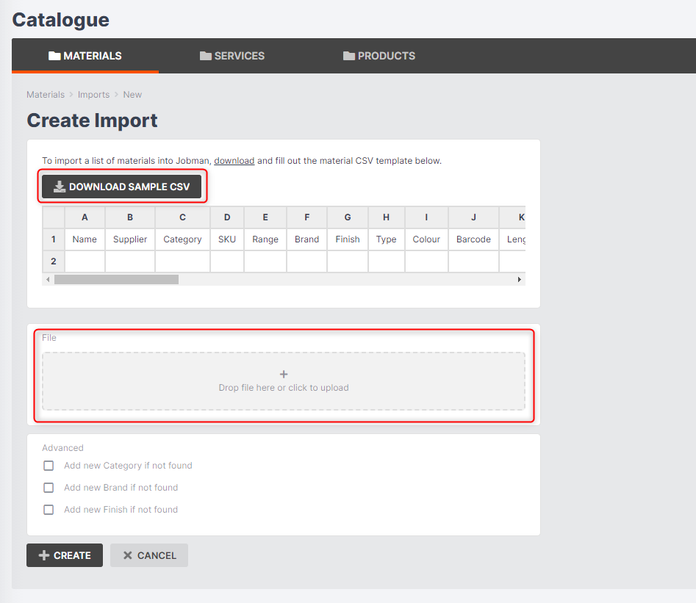Switch to the PRODUCTS tab

[x=379, y=55]
